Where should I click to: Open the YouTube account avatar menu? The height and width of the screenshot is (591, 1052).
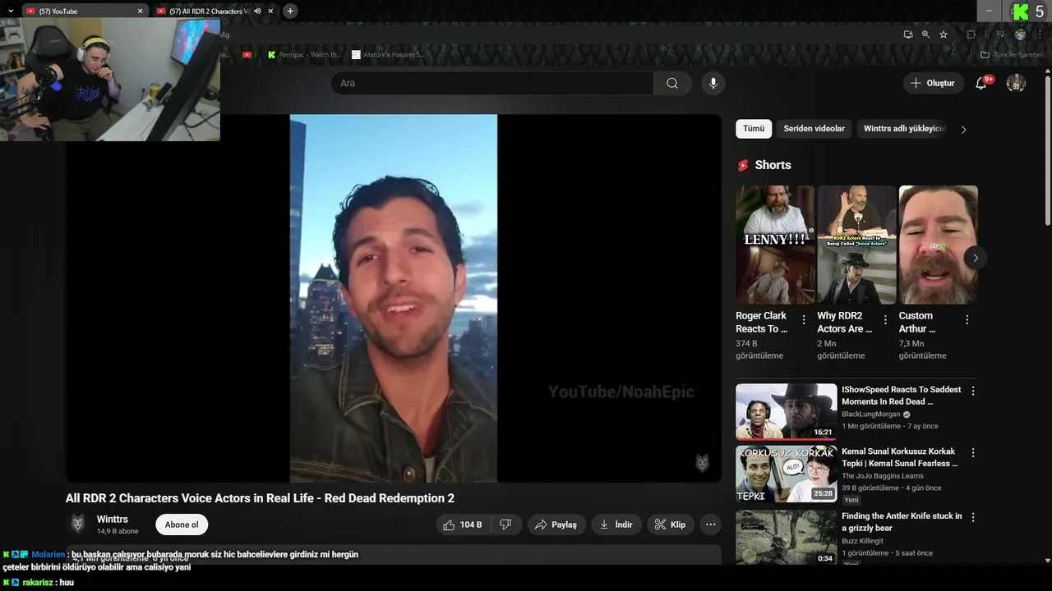(1016, 83)
